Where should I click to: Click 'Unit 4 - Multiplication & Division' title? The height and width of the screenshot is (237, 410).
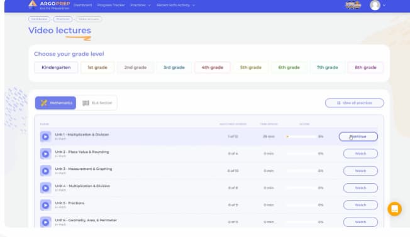tap(82, 186)
